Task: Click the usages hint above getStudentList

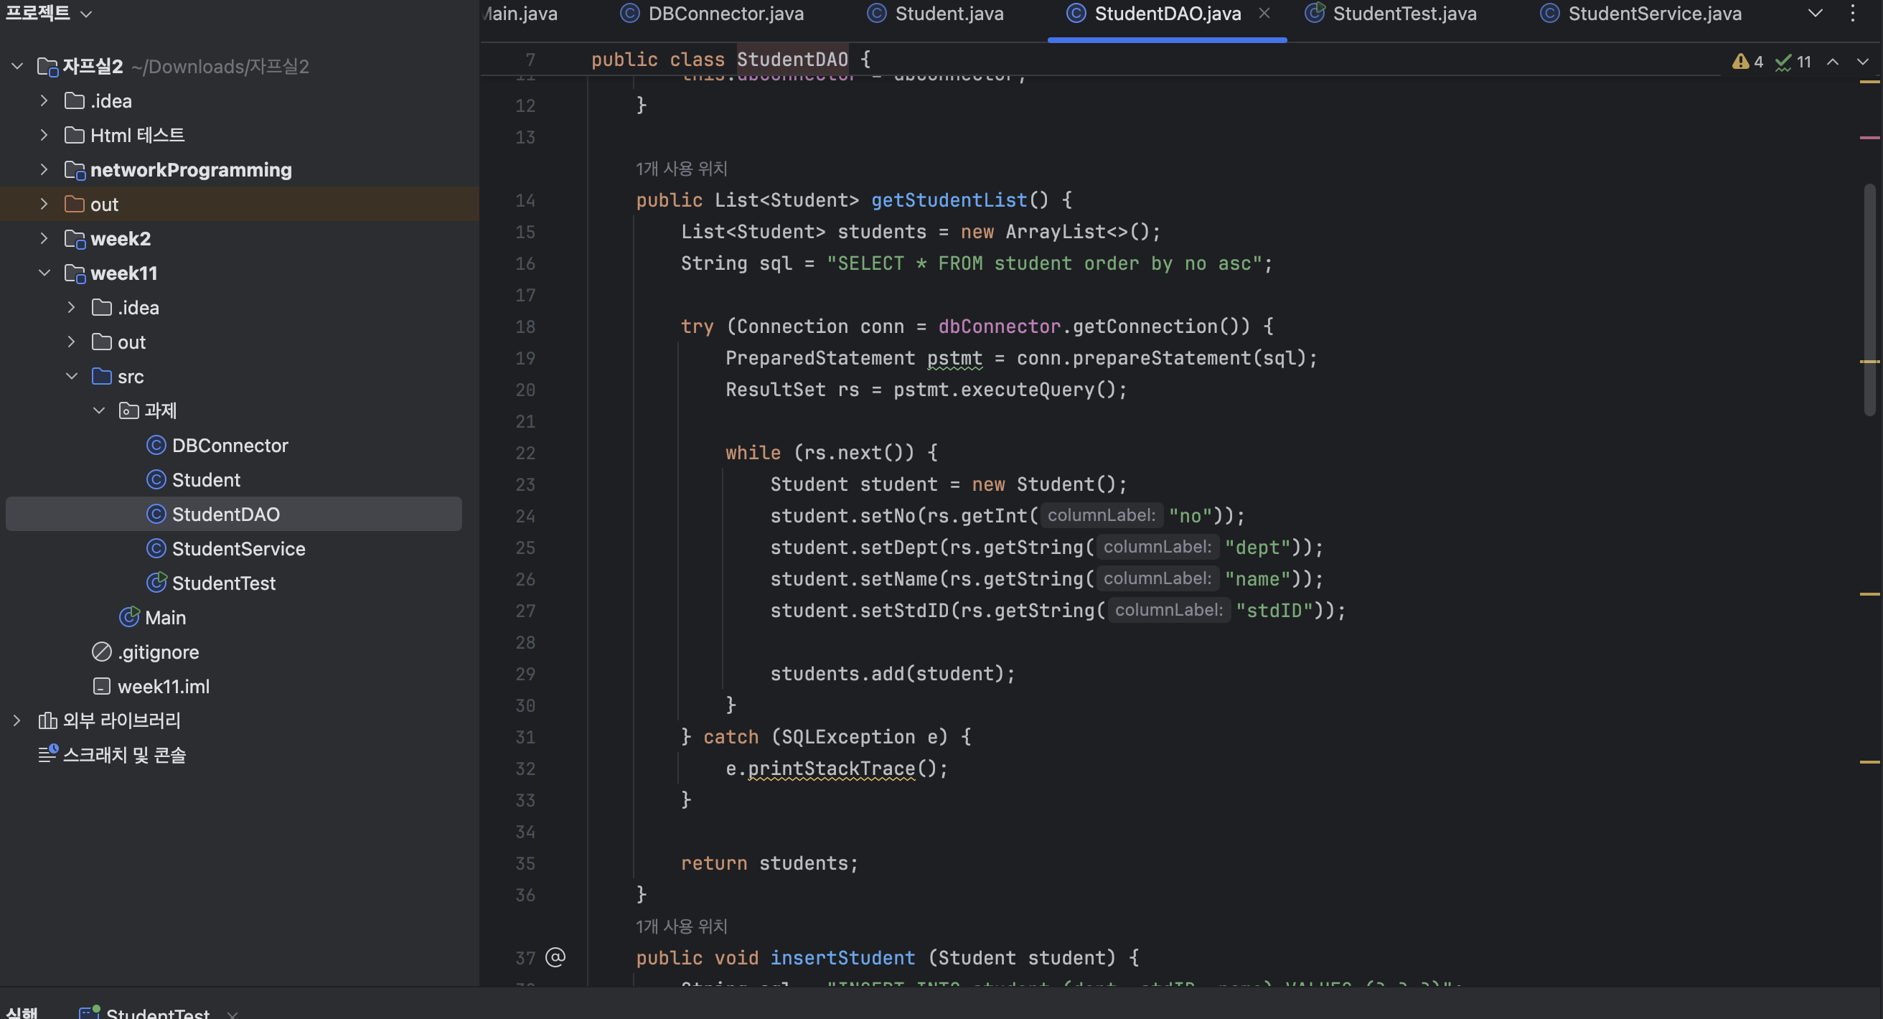Action: tap(680, 169)
